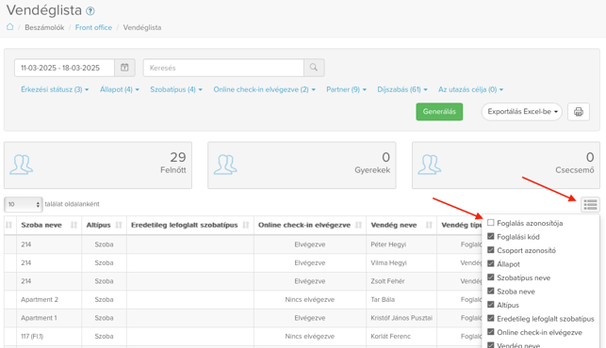Enable the Foglalás azonosítója checkbox
The width and height of the screenshot is (606, 348).
(x=491, y=223)
